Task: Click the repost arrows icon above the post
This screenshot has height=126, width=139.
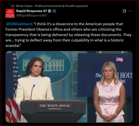Action: [13, 6]
